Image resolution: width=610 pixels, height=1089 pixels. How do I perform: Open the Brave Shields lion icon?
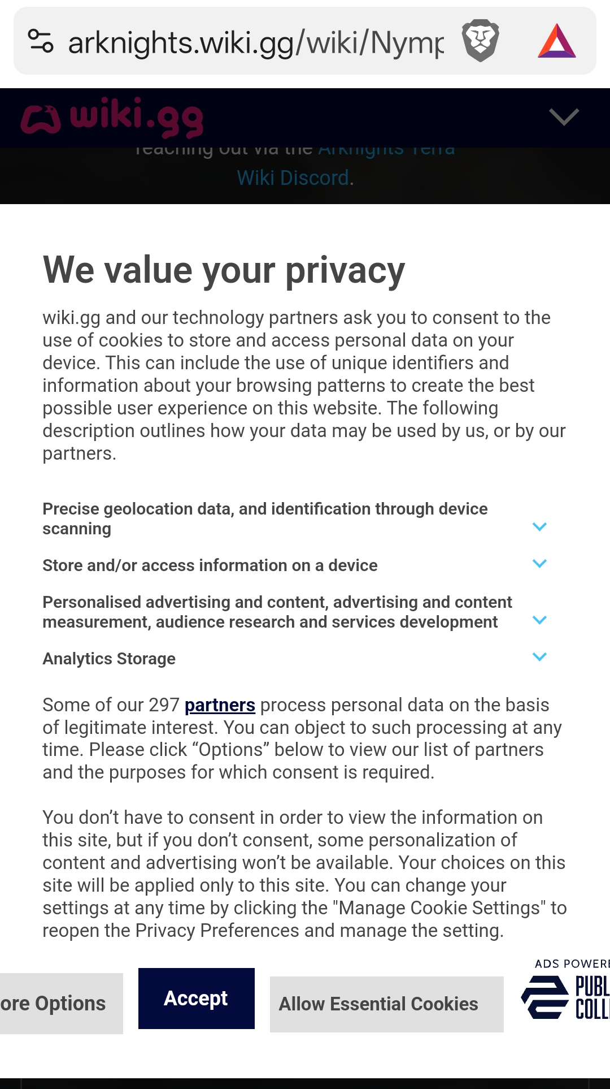480,41
